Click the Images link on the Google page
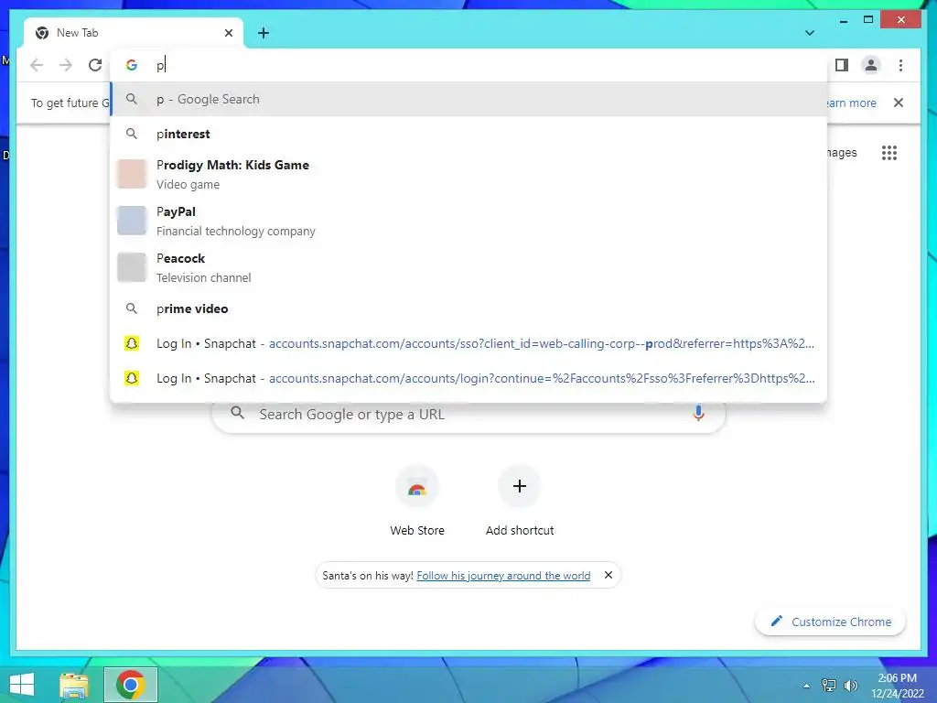Viewport: 937px width, 703px height. pos(842,153)
